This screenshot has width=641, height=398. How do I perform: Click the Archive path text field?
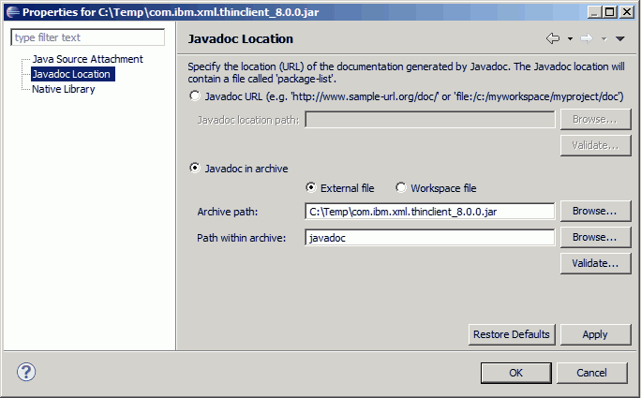(x=429, y=212)
